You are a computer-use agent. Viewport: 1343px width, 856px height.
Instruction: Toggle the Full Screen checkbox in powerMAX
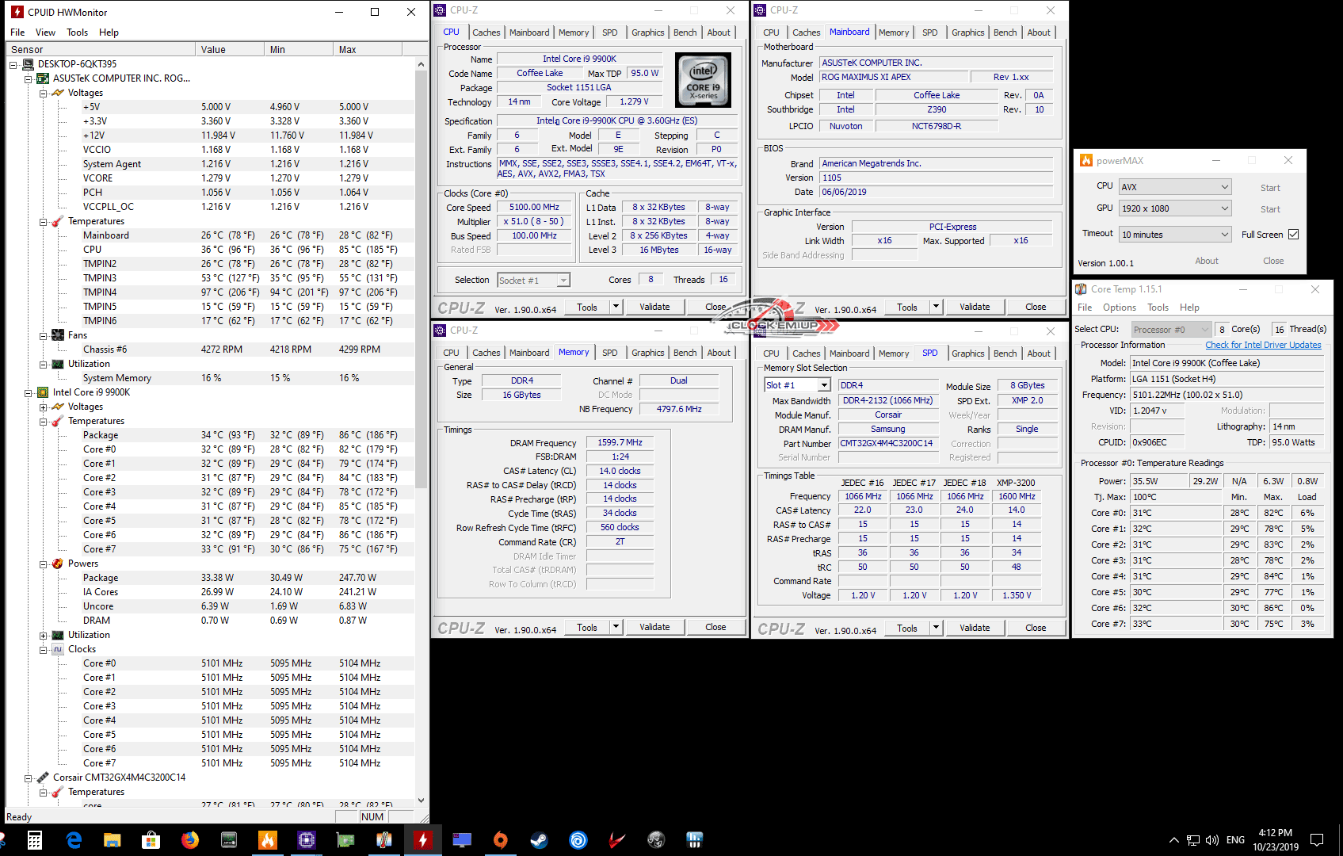click(1293, 235)
